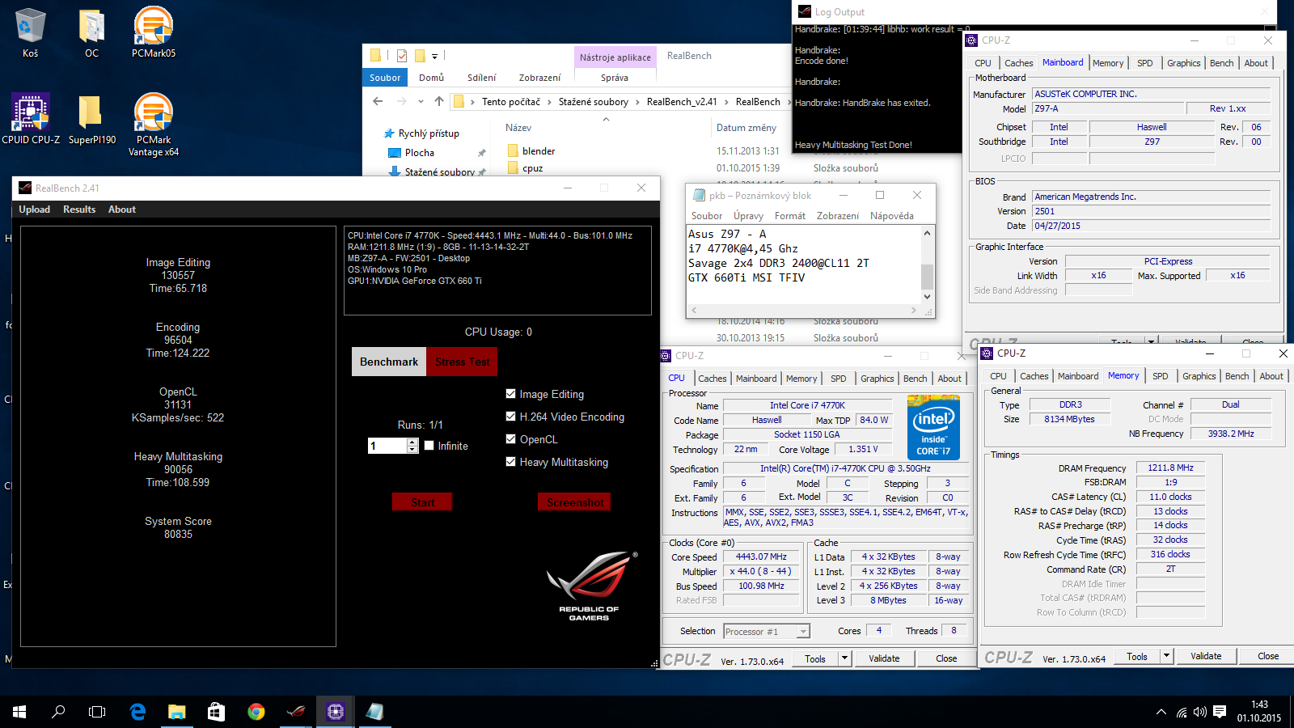Open Zobrazení tab in Explorer ribbon
This screenshot has width=1294, height=728.
(539, 78)
